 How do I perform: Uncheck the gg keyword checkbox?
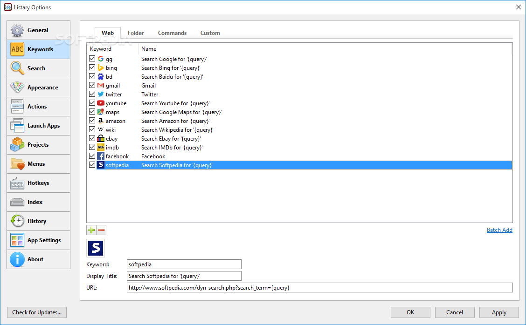pos(92,59)
